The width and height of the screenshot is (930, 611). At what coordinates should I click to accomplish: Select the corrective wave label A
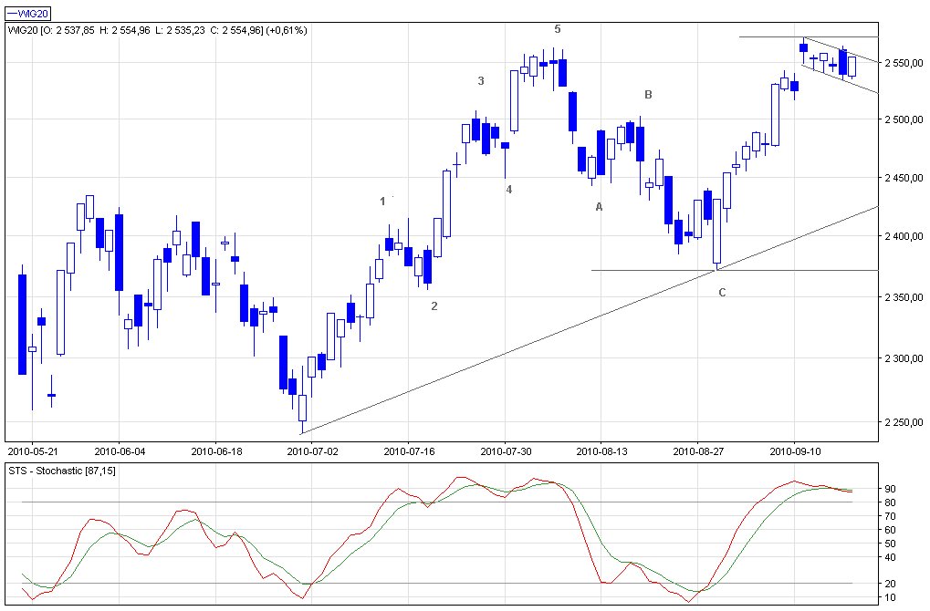point(599,207)
